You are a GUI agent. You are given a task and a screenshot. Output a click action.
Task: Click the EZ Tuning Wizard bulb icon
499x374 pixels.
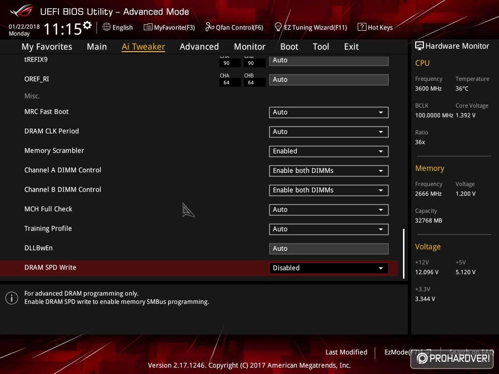278,27
